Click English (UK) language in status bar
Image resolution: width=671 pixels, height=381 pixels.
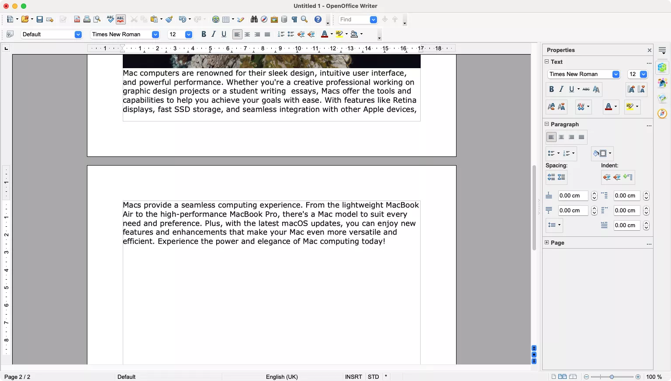(x=282, y=377)
